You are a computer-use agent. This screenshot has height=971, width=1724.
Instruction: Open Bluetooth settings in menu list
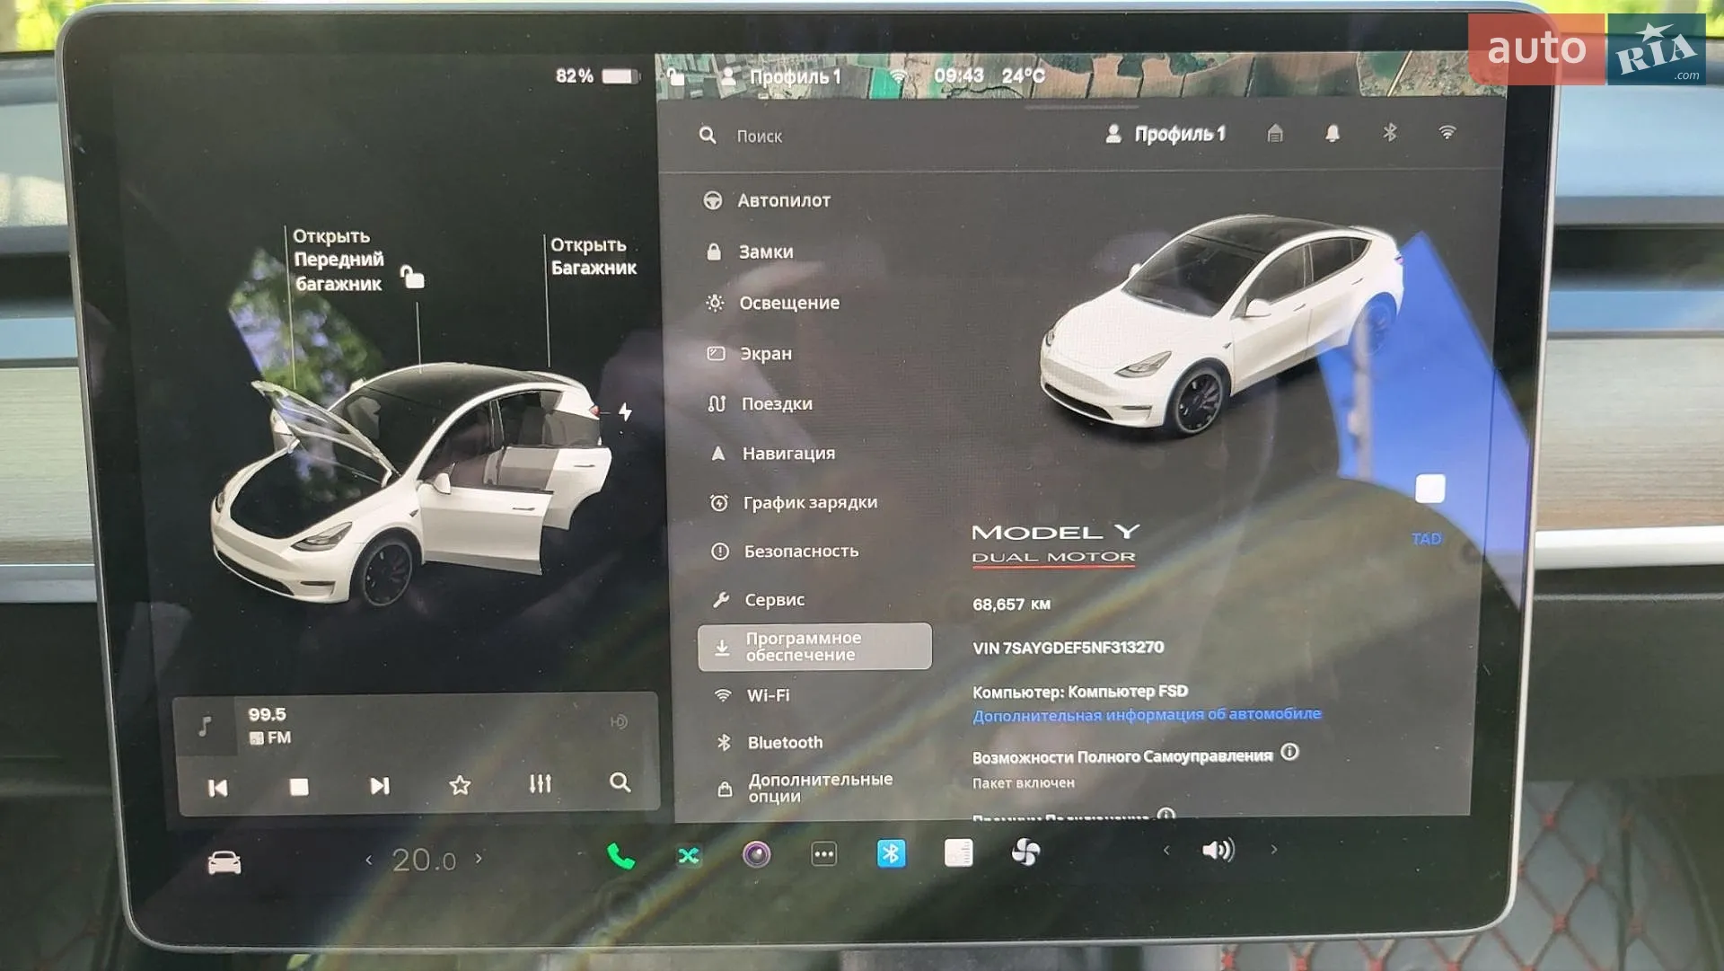click(x=770, y=742)
